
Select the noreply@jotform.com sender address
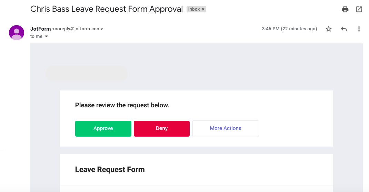78,29
